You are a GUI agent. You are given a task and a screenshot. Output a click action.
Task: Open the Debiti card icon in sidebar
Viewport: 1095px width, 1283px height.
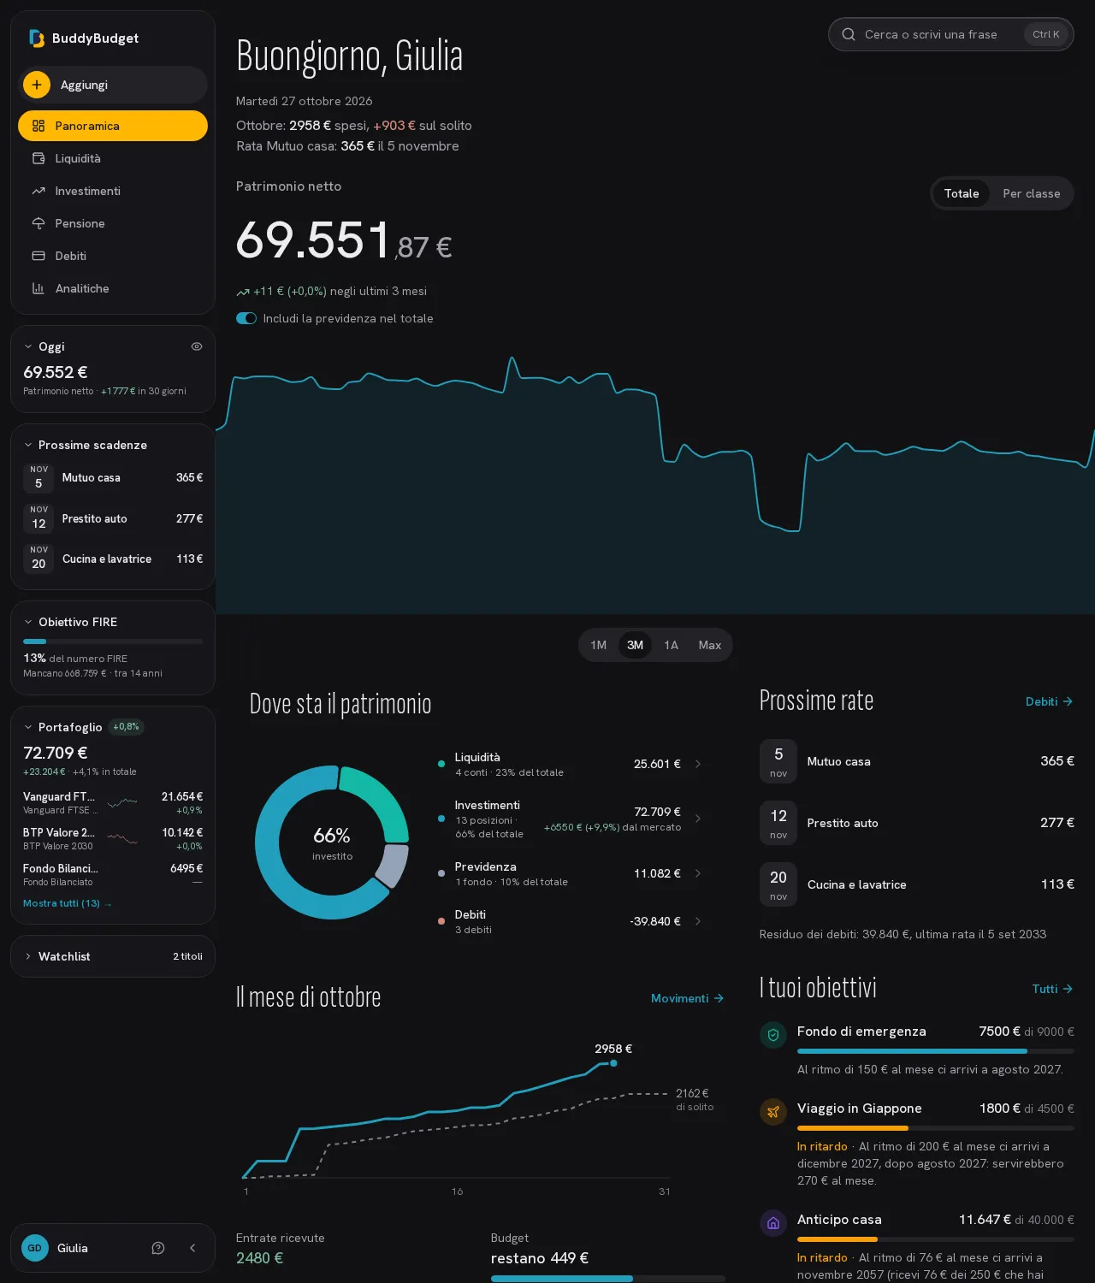click(38, 256)
